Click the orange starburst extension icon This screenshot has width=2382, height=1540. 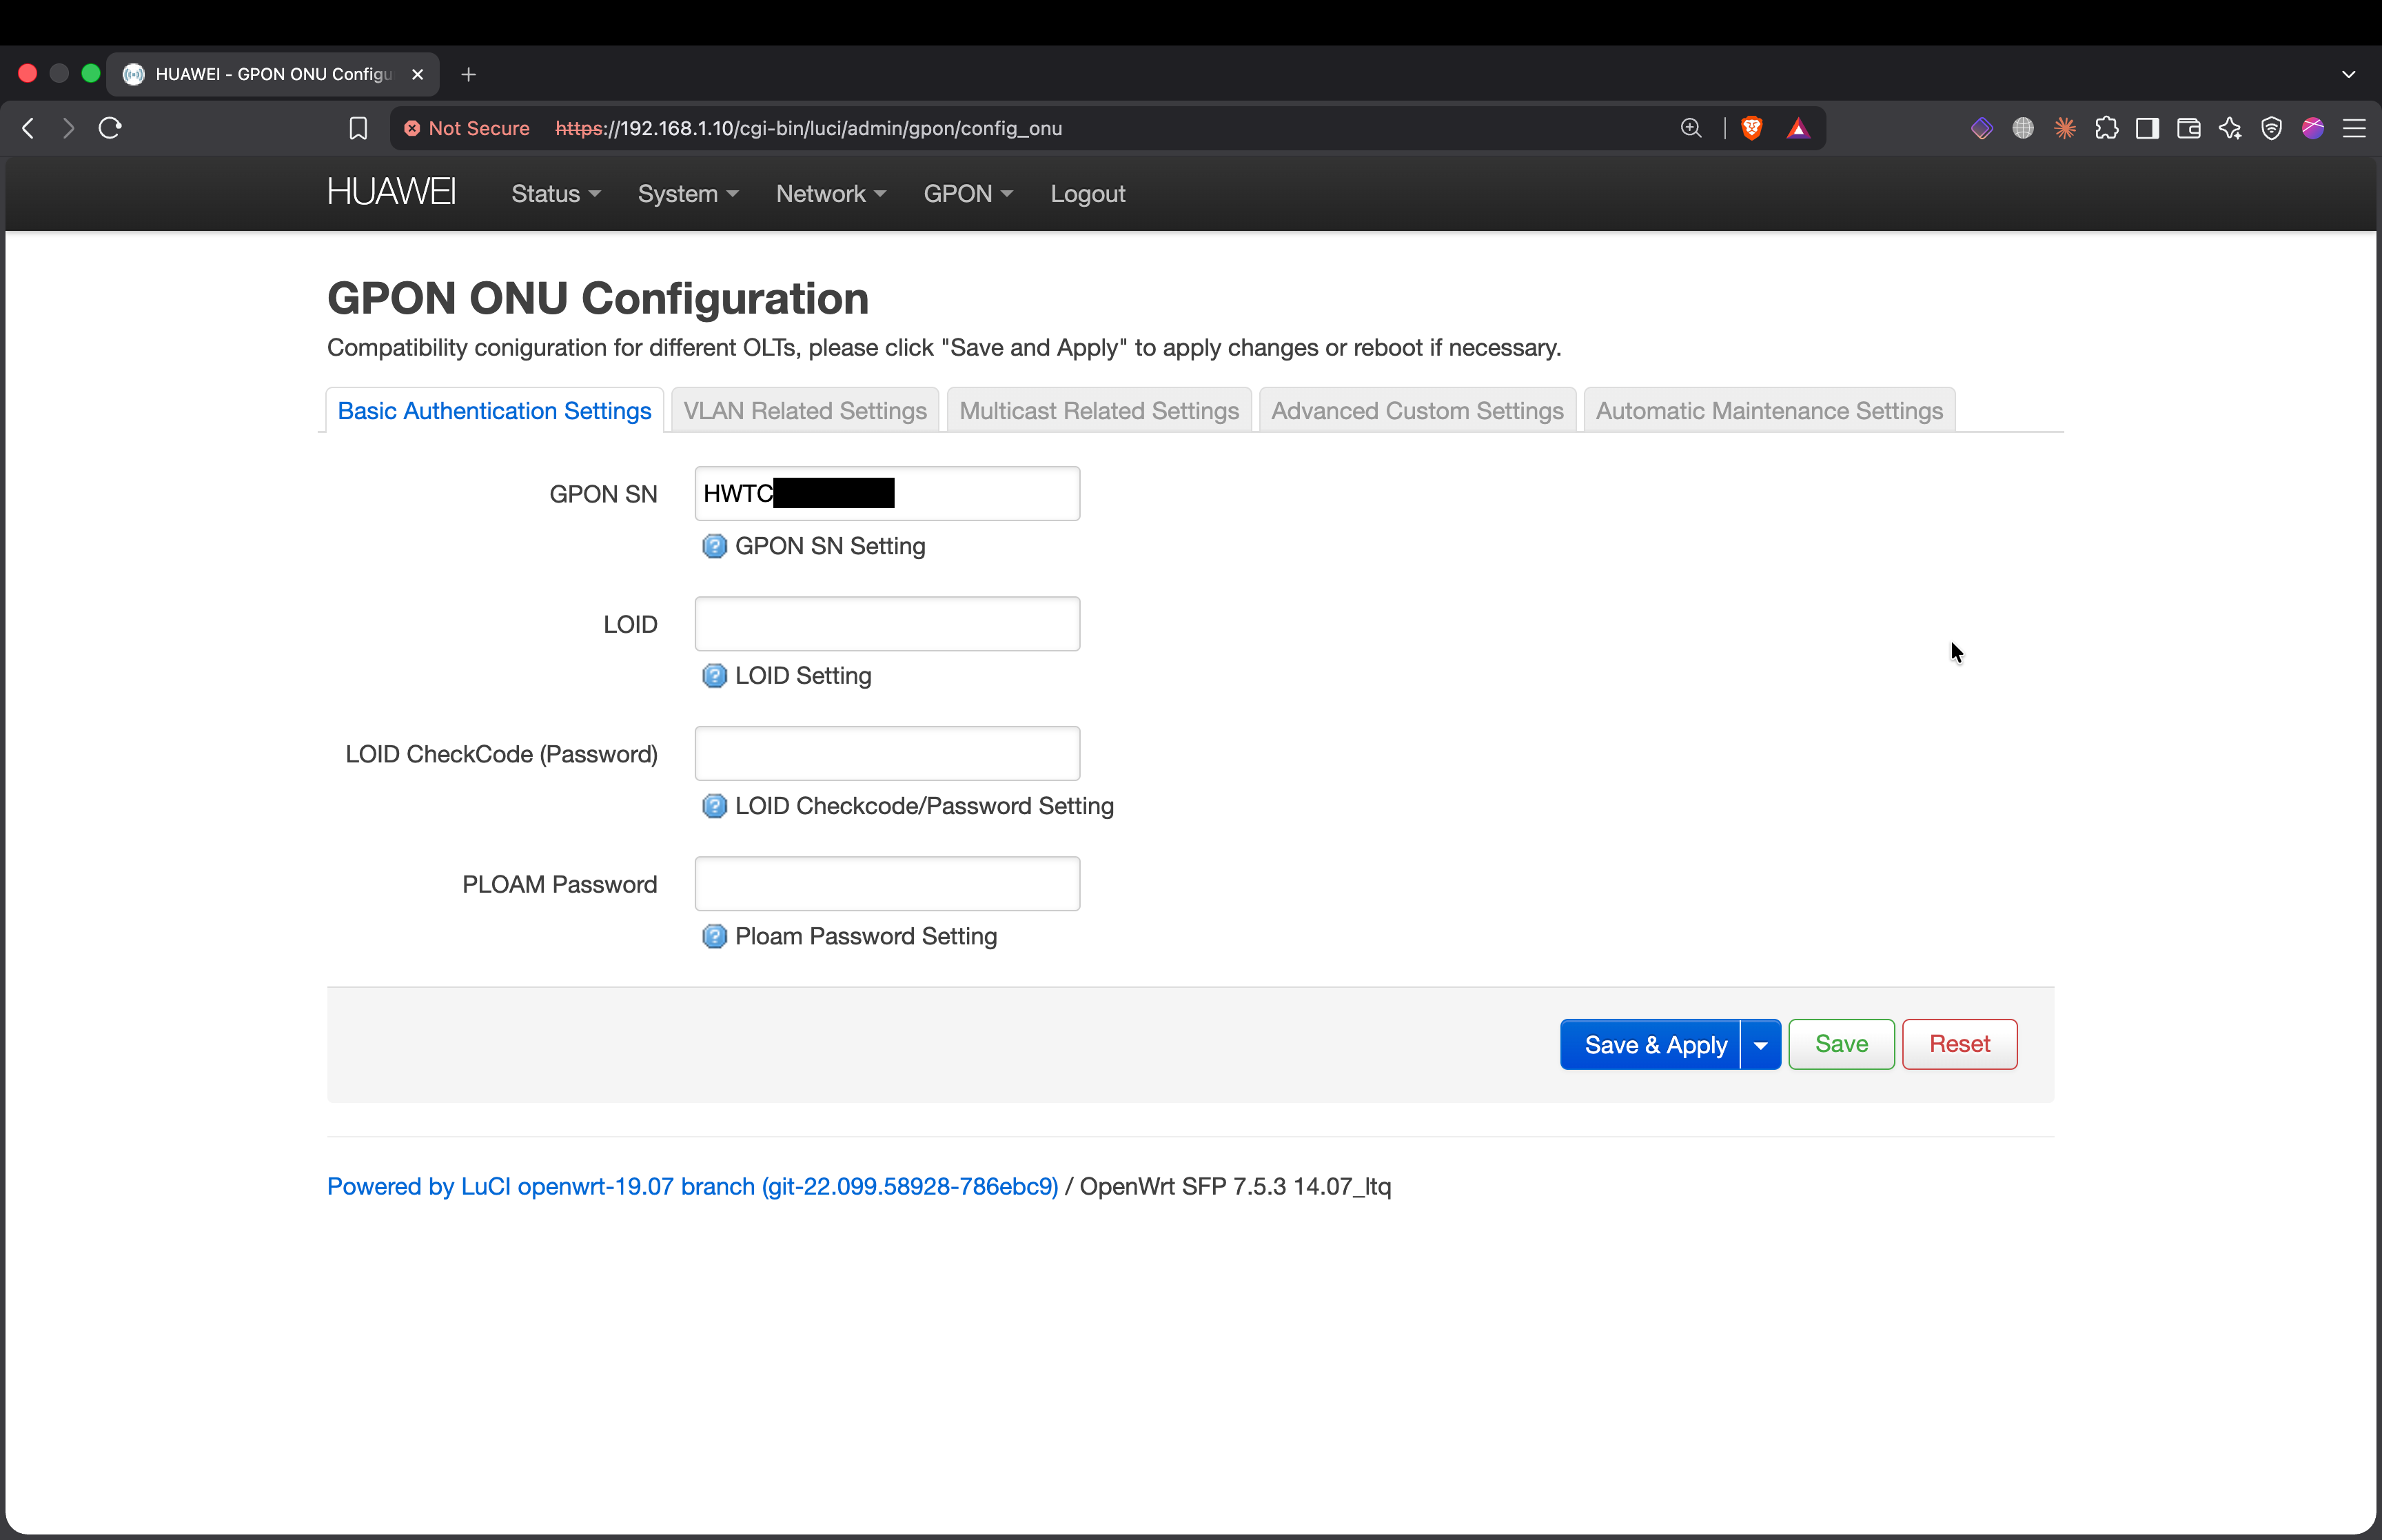[2064, 128]
